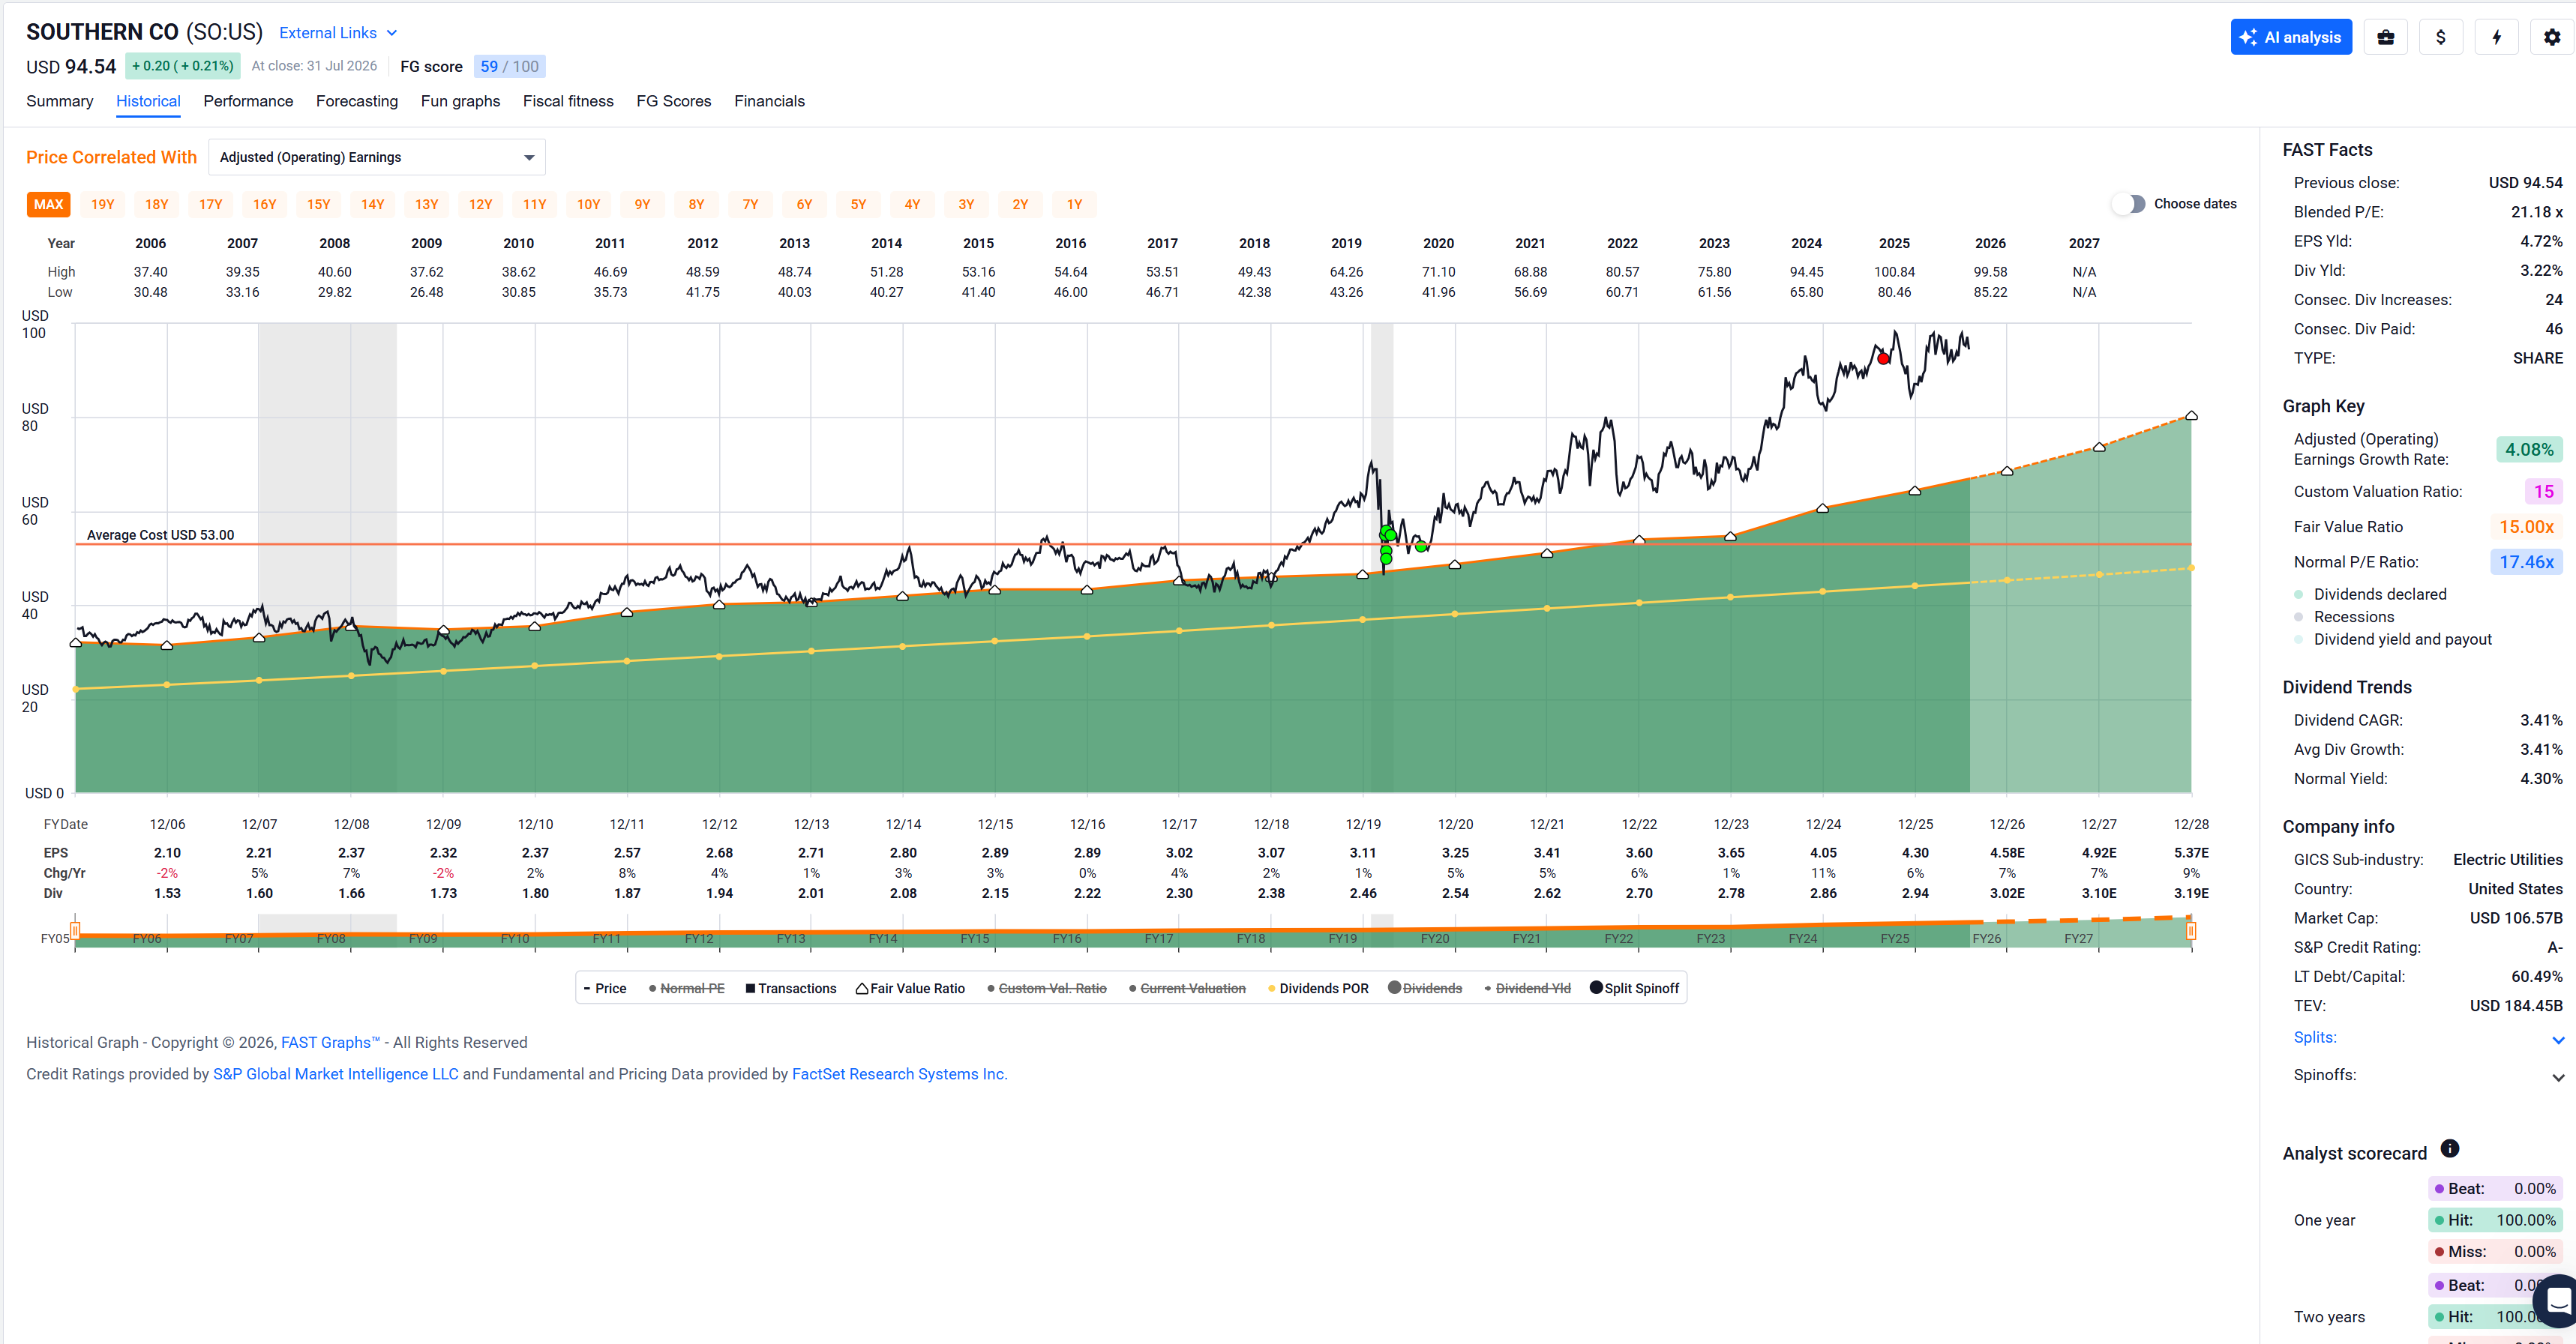The image size is (2576, 1344).
Task: Switch to the 3Y range
Action: 966,205
